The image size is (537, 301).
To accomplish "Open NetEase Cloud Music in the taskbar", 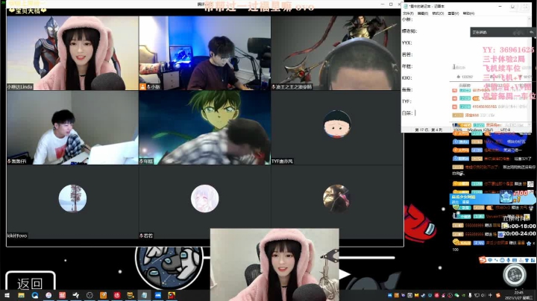I will point(117,295).
